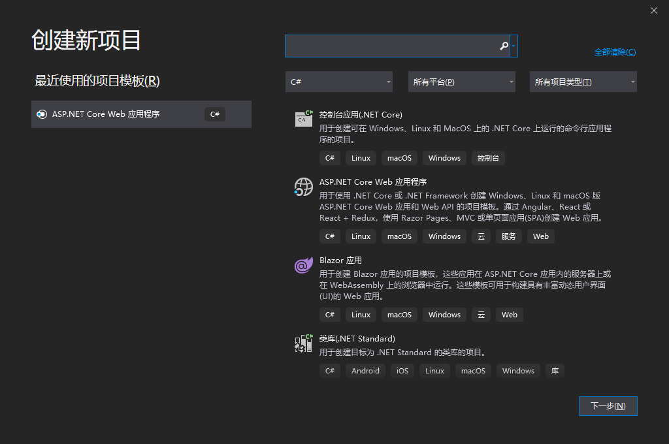Click the console app description text
The image size is (669, 444).
pos(465,134)
